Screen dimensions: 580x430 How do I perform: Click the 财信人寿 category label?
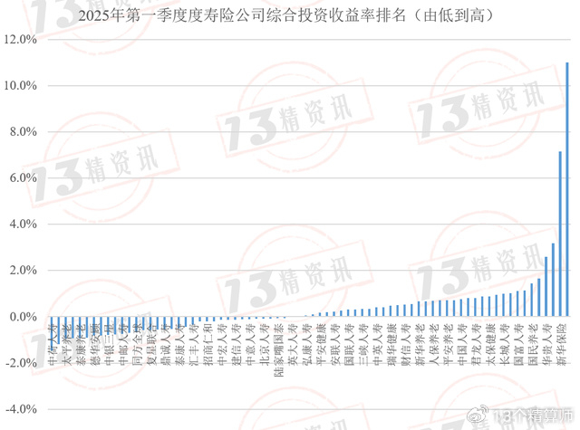[407, 345]
